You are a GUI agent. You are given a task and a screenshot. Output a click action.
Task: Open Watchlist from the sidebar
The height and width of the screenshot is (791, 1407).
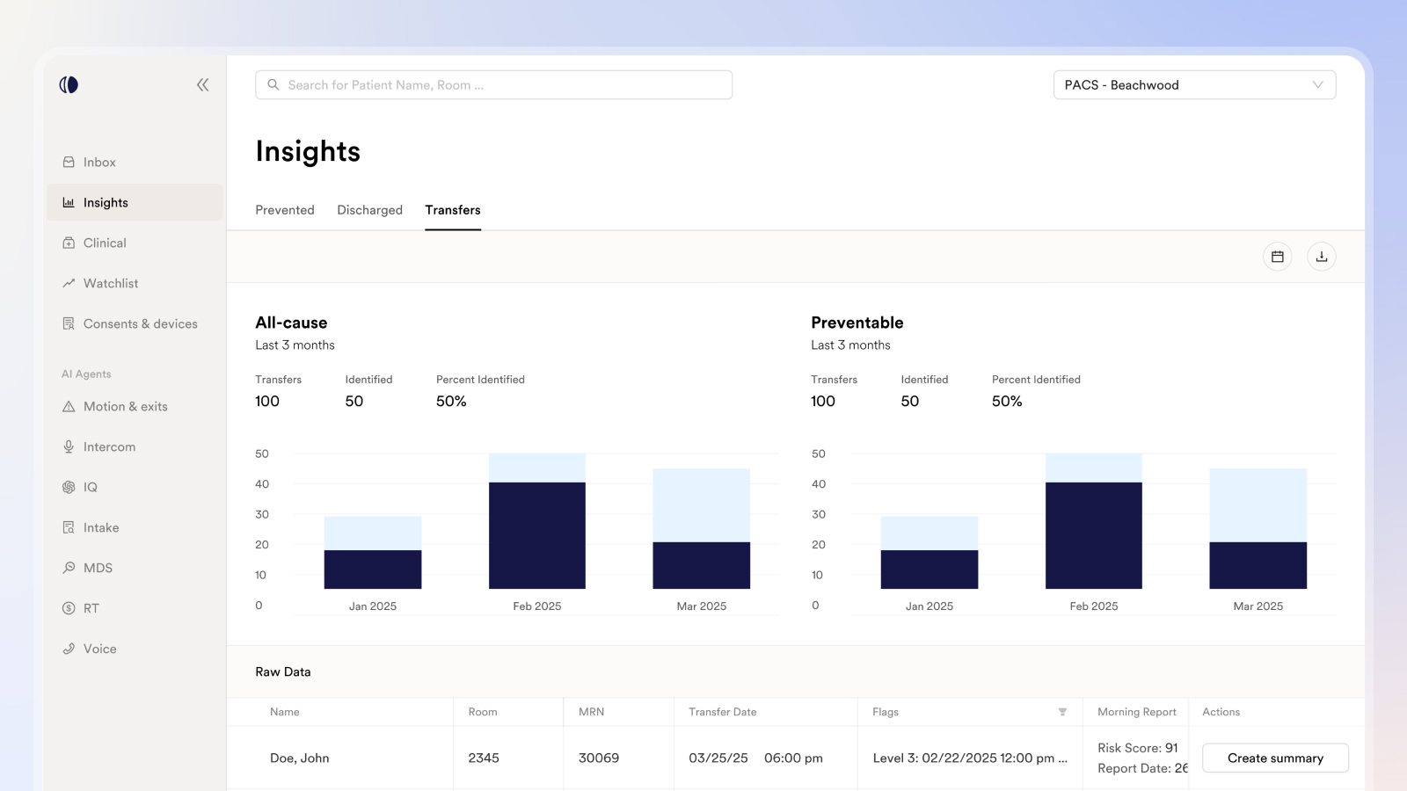pyautogui.click(x=135, y=283)
